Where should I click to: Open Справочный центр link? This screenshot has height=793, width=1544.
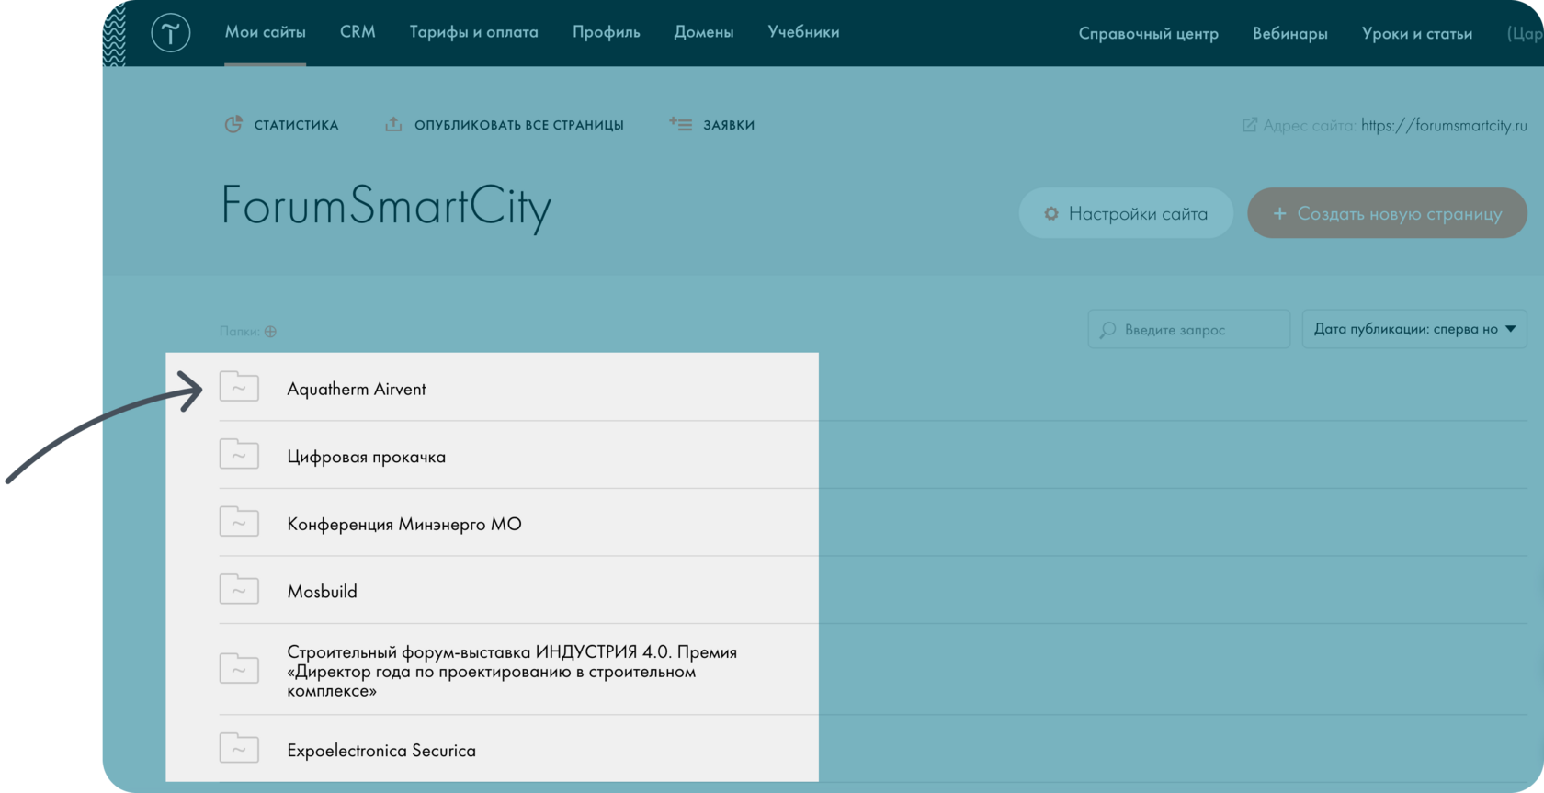tap(1149, 34)
